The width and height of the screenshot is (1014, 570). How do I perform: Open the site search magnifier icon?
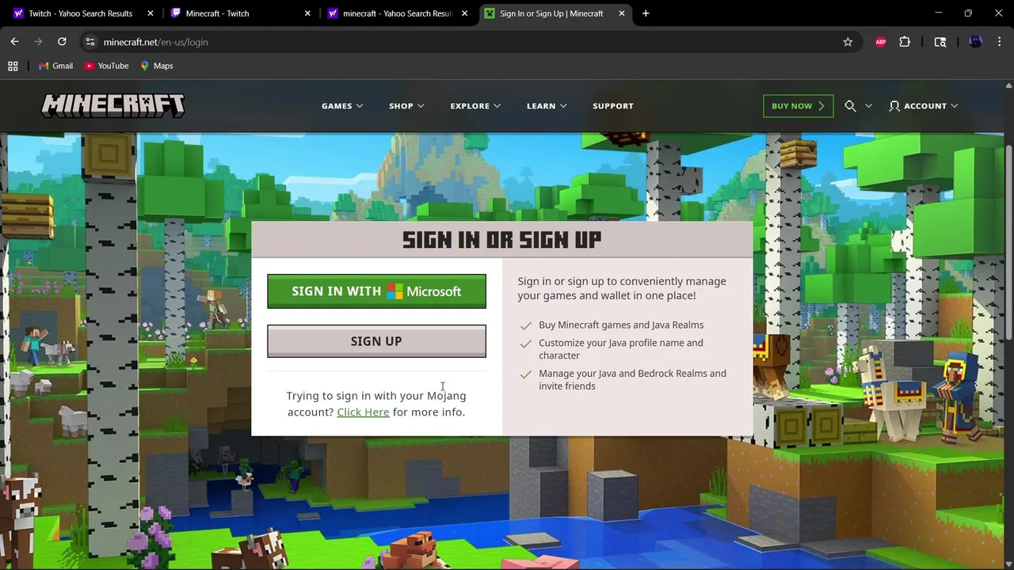(850, 106)
